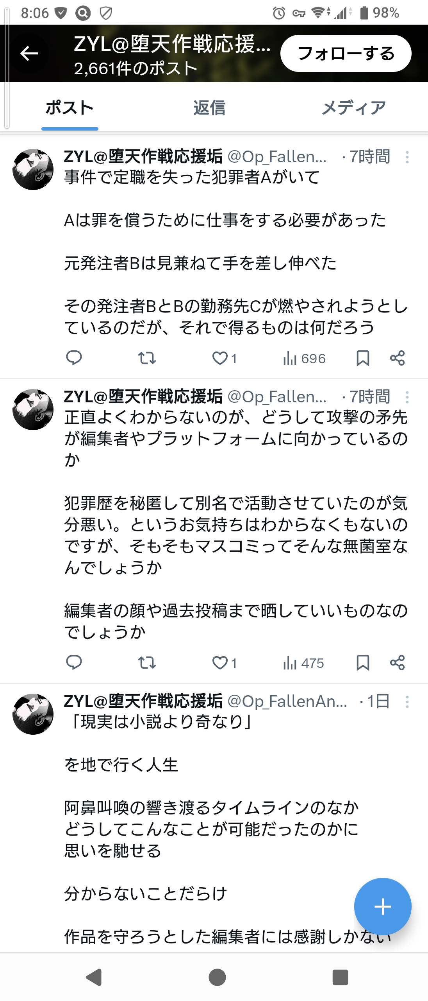The width and height of the screenshot is (428, 1001).
Task: Reply to the 犯罪者A post
Action: 74,358
